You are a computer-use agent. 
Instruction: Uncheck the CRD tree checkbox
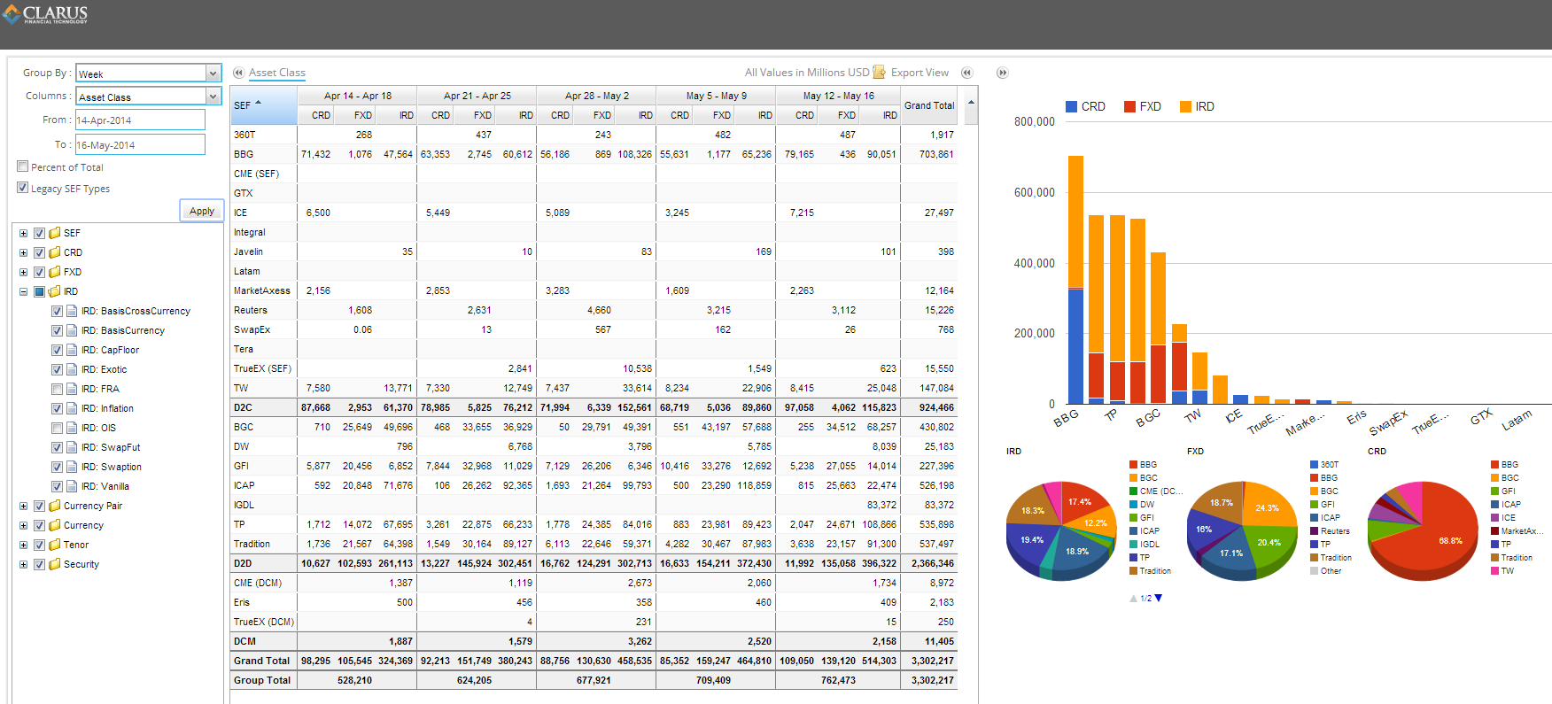(x=39, y=252)
